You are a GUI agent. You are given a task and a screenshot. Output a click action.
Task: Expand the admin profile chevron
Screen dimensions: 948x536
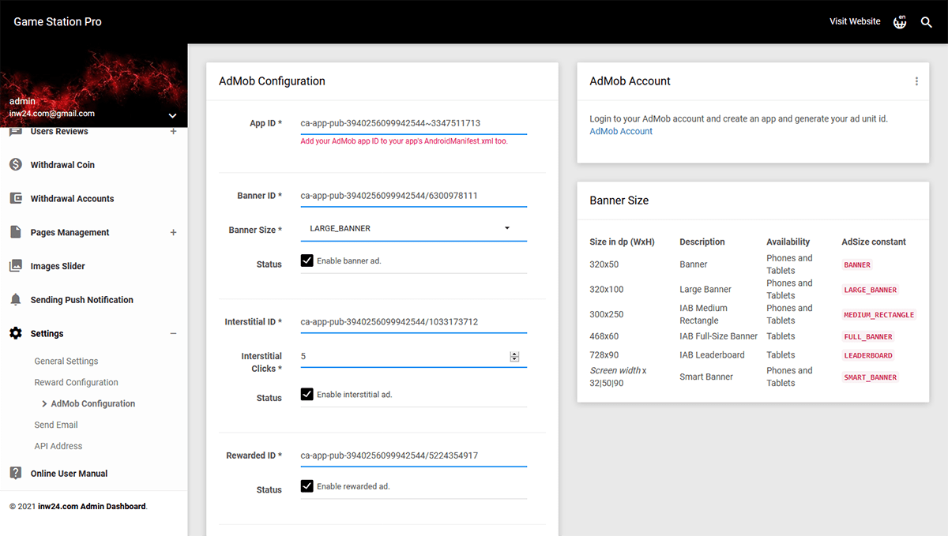pyautogui.click(x=173, y=116)
